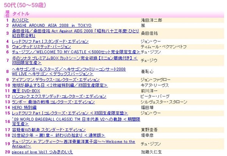Open 魔王 DVD-BOX link

[26, 91]
